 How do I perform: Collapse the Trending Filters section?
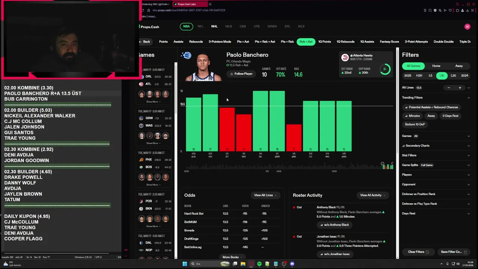coord(469,98)
